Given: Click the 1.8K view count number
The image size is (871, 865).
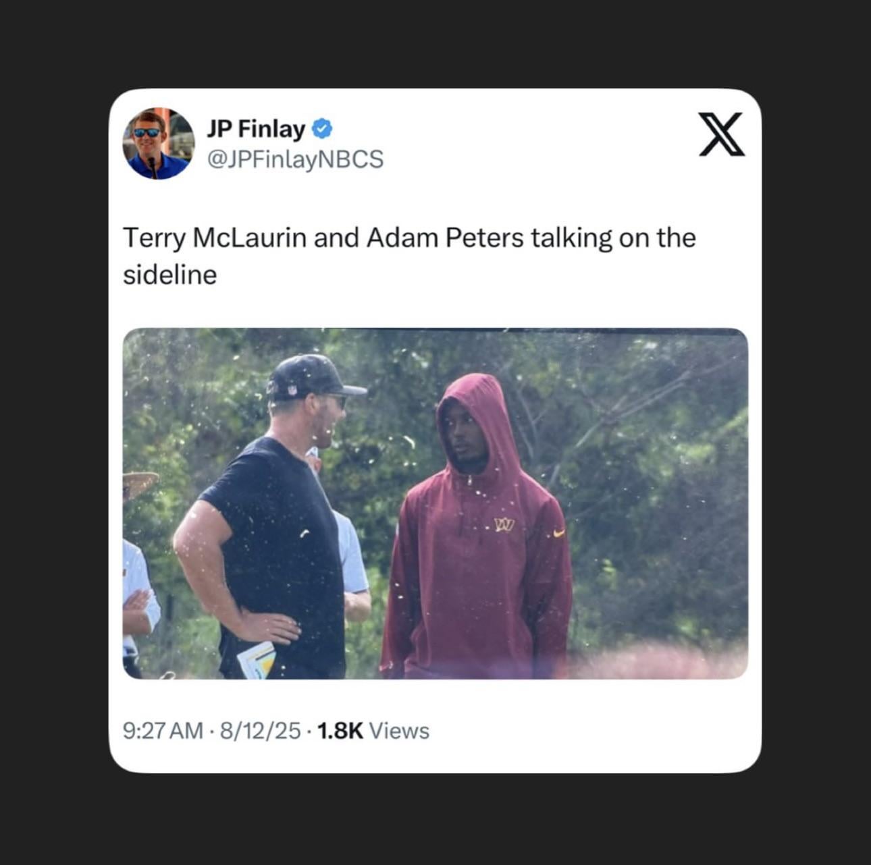Looking at the screenshot, I should [x=340, y=731].
